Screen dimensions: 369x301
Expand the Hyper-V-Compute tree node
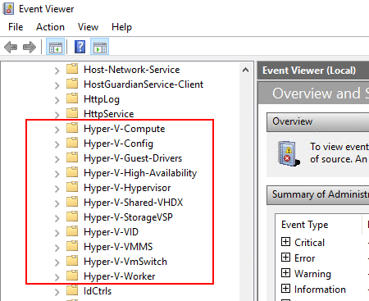pyautogui.click(x=57, y=130)
